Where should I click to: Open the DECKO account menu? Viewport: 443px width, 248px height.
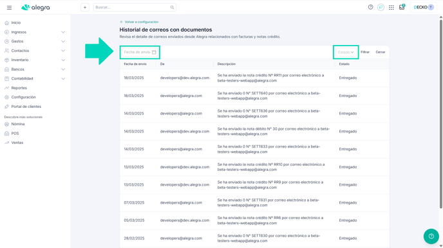423,7
